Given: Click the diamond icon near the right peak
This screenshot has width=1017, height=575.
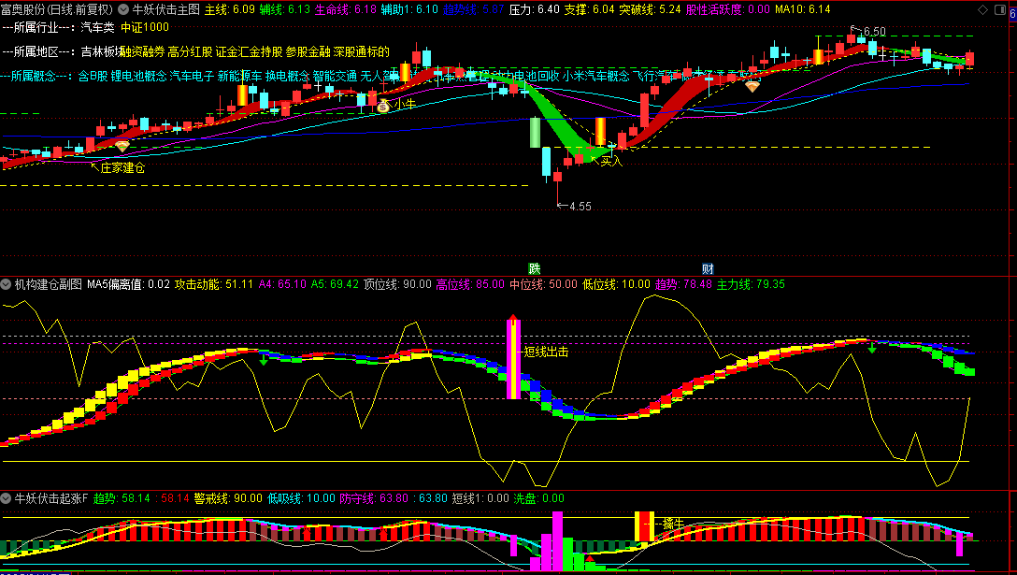Looking at the screenshot, I should [752, 87].
